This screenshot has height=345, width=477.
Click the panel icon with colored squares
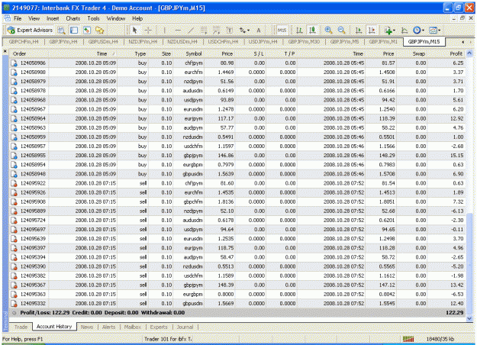coord(87,30)
